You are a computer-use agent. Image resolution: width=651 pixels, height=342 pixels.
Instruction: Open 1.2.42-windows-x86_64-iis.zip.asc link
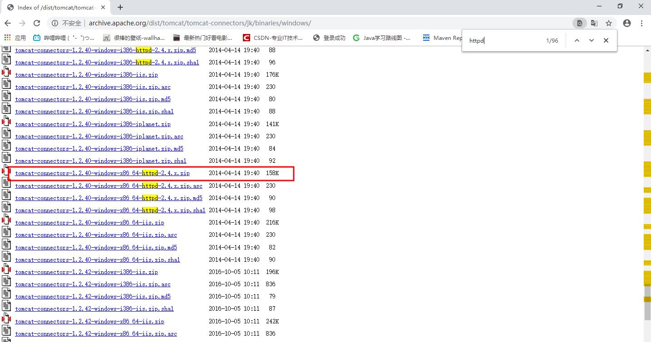(x=96, y=333)
